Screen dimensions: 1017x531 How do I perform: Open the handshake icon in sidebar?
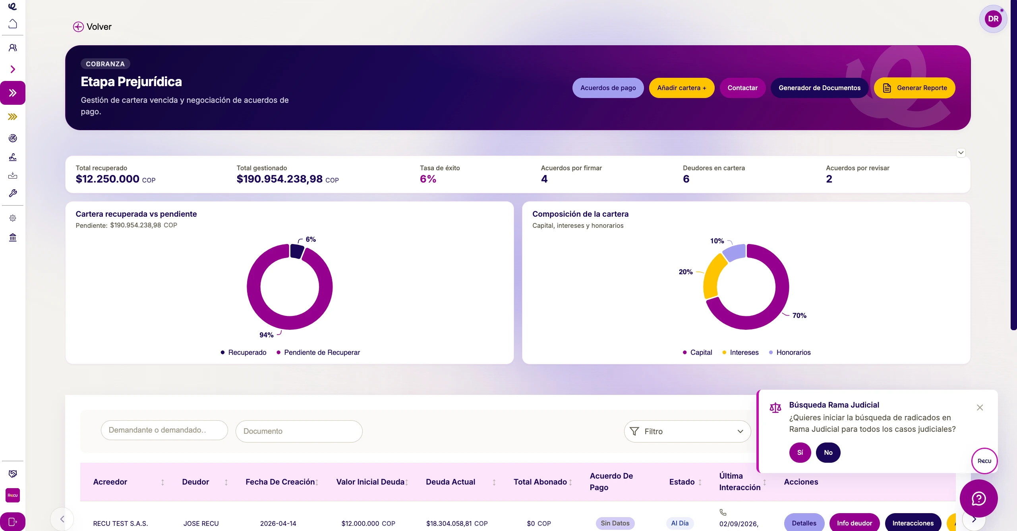point(13,473)
